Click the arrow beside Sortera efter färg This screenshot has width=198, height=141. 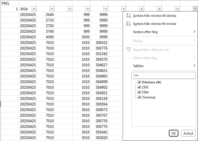click(x=194, y=32)
